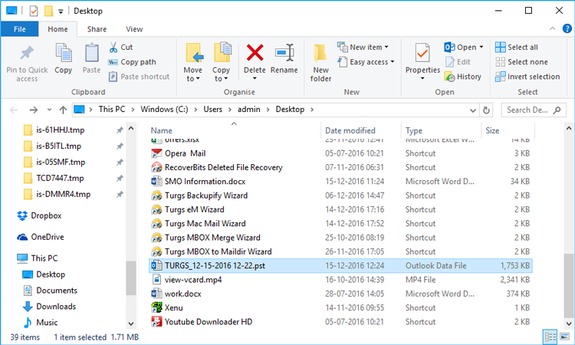Click Users in the address breadcrumb

[x=212, y=110]
